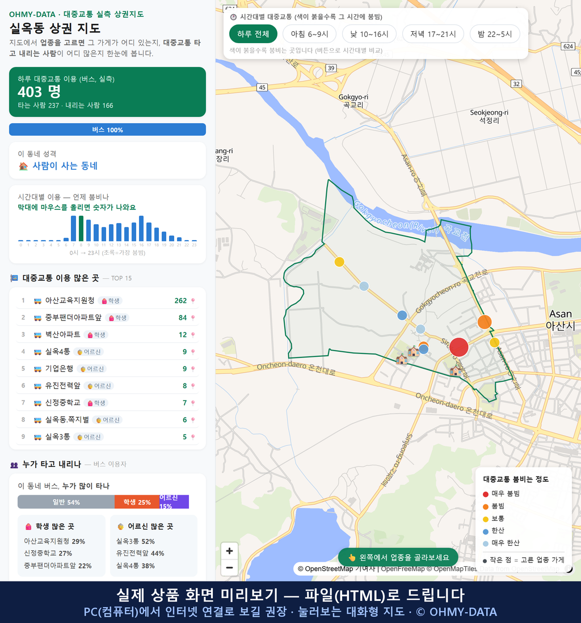This screenshot has width=581, height=623.
Task: Click the blue 한산 legend dot
Action: click(485, 531)
